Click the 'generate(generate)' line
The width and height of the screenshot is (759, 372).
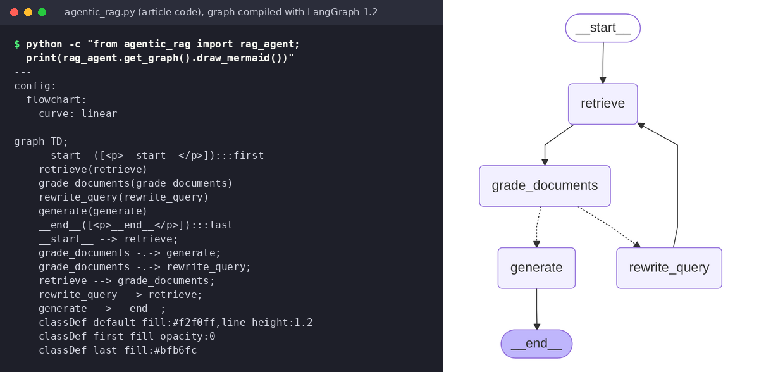pyautogui.click(x=93, y=211)
